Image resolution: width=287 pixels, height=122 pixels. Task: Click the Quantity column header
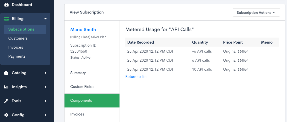click(x=200, y=42)
